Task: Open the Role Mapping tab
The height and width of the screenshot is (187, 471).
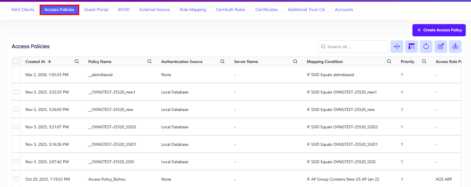Action: 193,10
